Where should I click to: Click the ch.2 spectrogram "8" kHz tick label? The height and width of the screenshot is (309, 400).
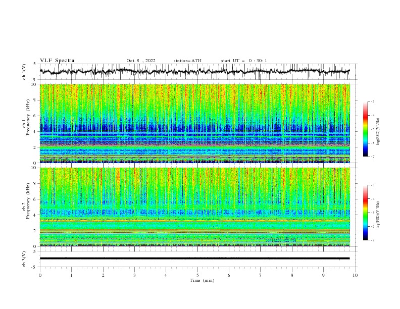[x=35, y=184]
